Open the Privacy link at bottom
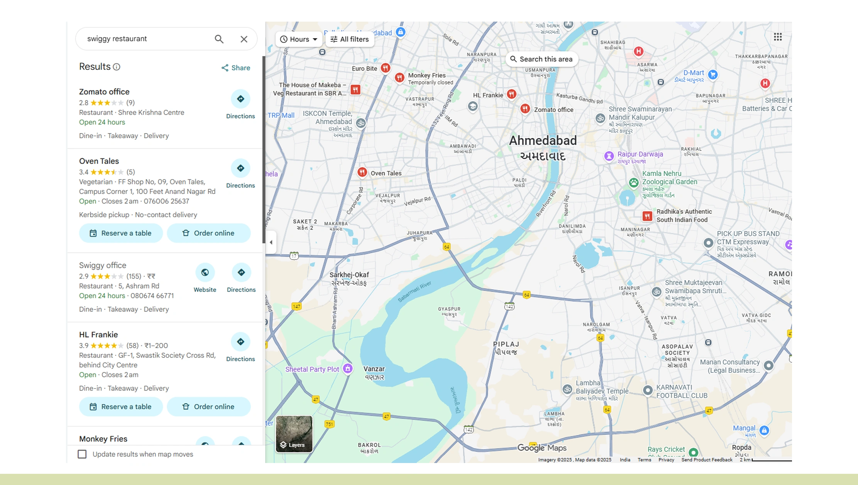This screenshot has height=485, width=858. pyautogui.click(x=666, y=460)
